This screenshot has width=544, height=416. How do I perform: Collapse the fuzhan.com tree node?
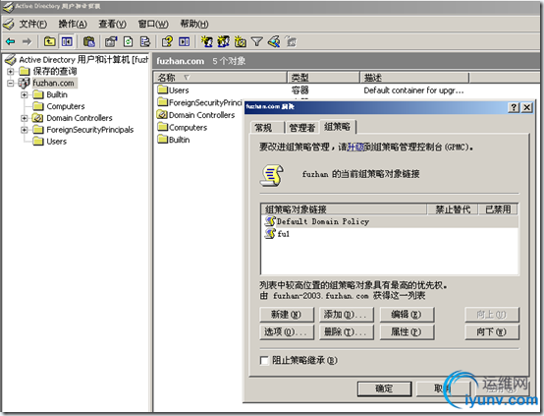11,83
